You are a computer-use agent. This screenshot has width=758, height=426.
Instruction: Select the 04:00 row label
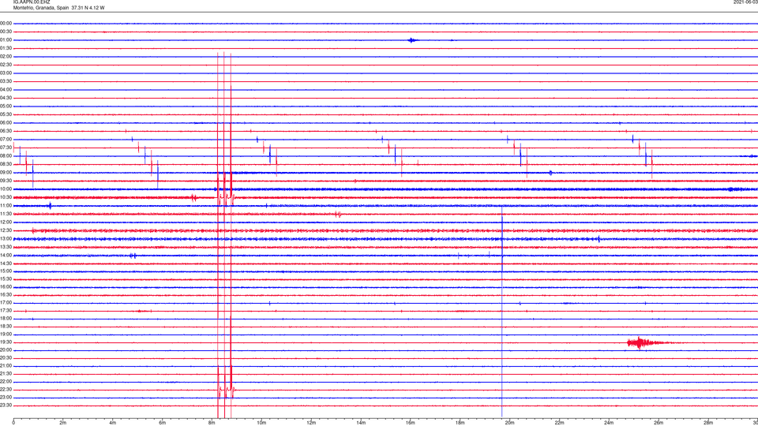click(x=6, y=89)
